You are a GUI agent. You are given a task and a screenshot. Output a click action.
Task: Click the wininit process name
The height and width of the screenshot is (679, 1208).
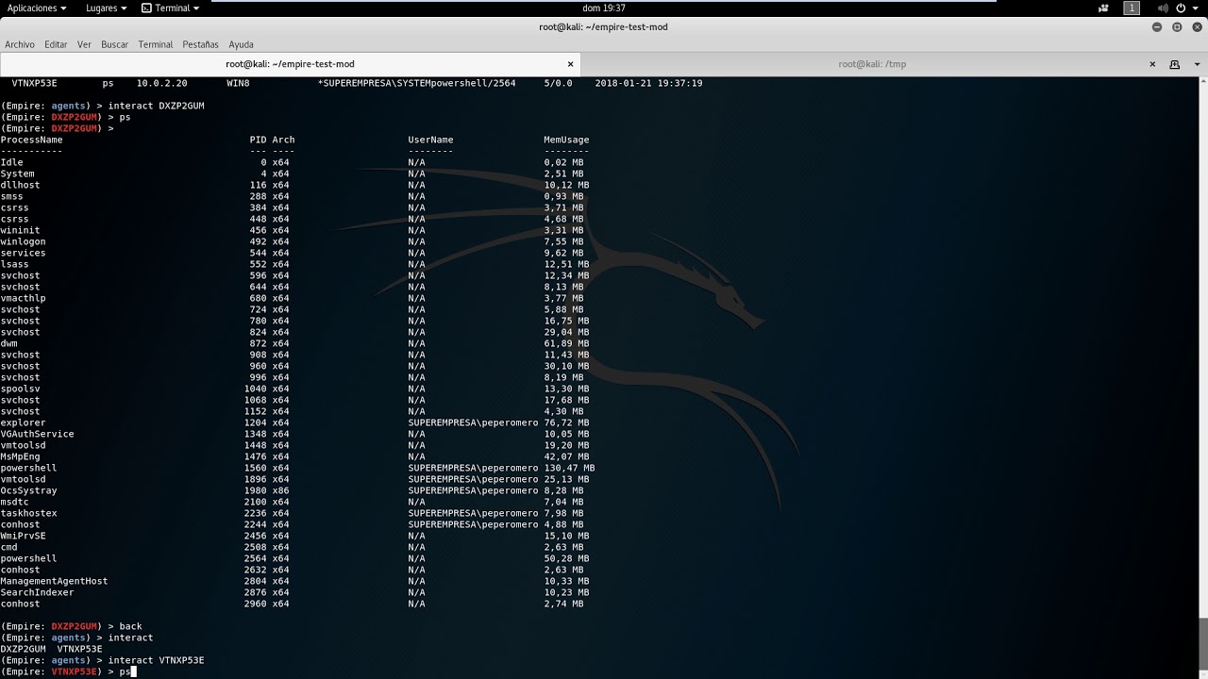click(x=20, y=230)
